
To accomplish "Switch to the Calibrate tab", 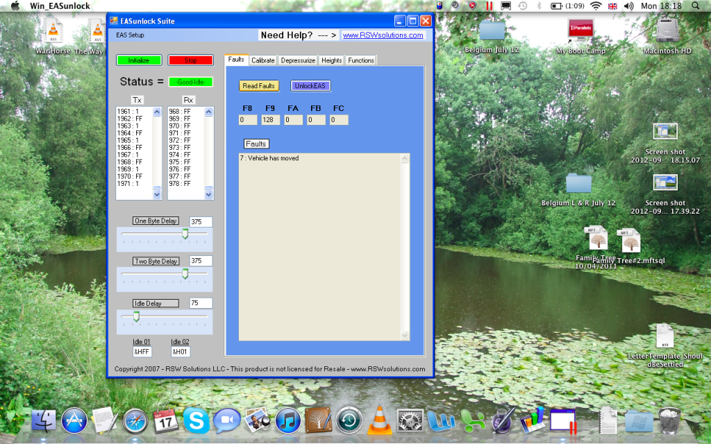I will click(263, 60).
